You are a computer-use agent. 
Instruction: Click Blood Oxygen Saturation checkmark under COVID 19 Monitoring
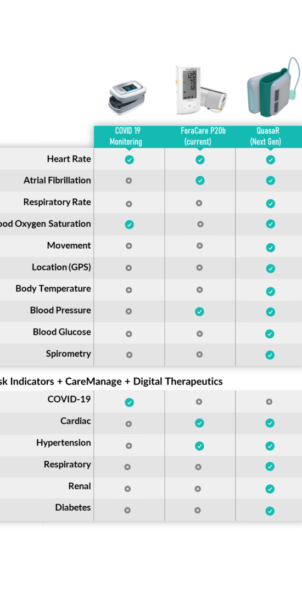click(x=130, y=225)
